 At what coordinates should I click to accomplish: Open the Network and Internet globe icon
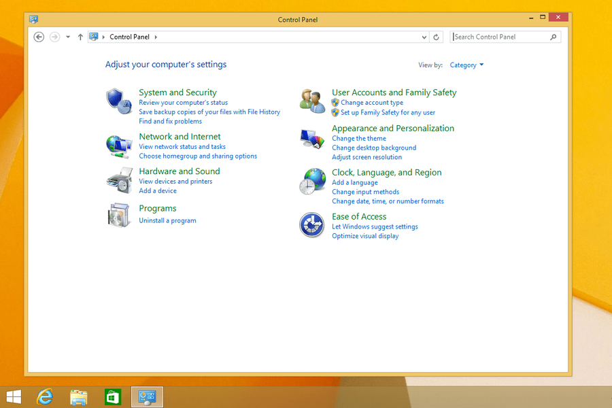click(119, 145)
